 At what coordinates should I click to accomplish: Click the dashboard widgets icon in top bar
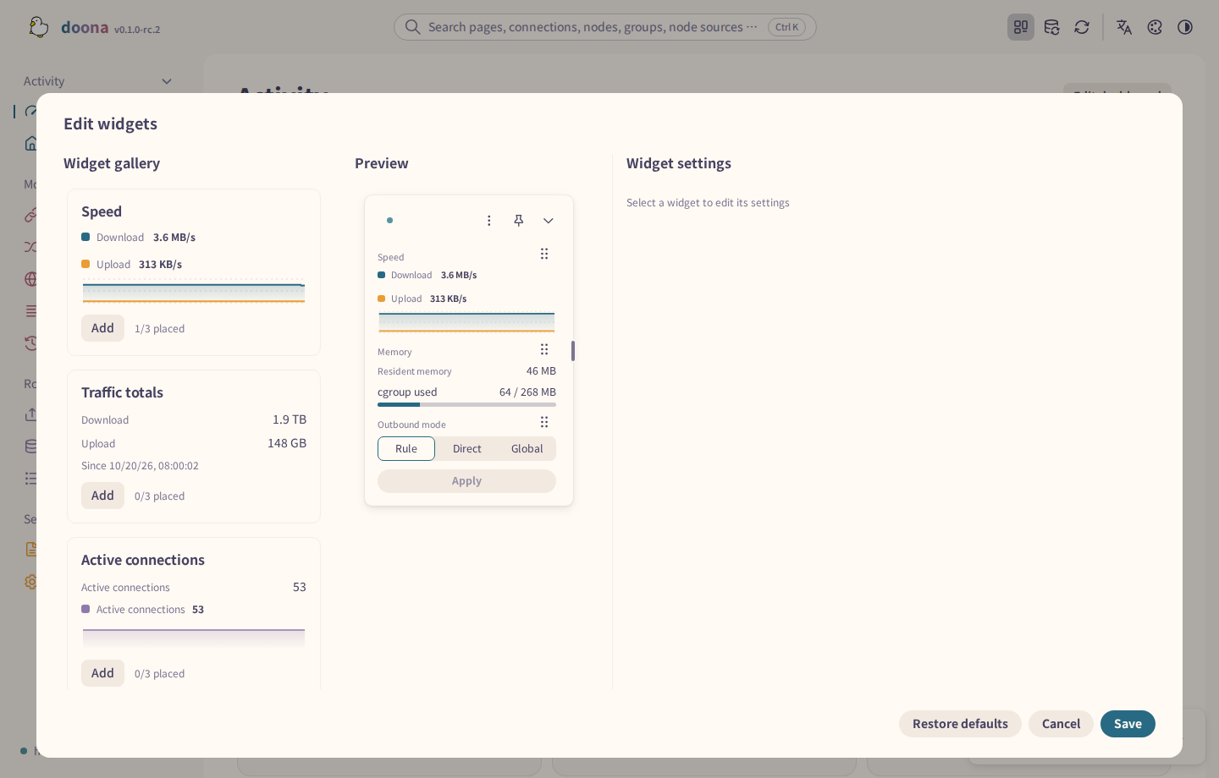(x=1021, y=27)
